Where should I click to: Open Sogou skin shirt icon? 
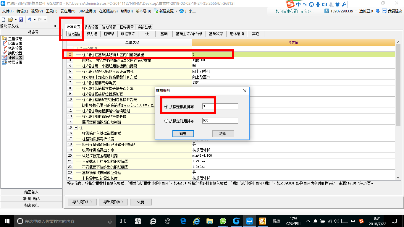tap(337, 4)
